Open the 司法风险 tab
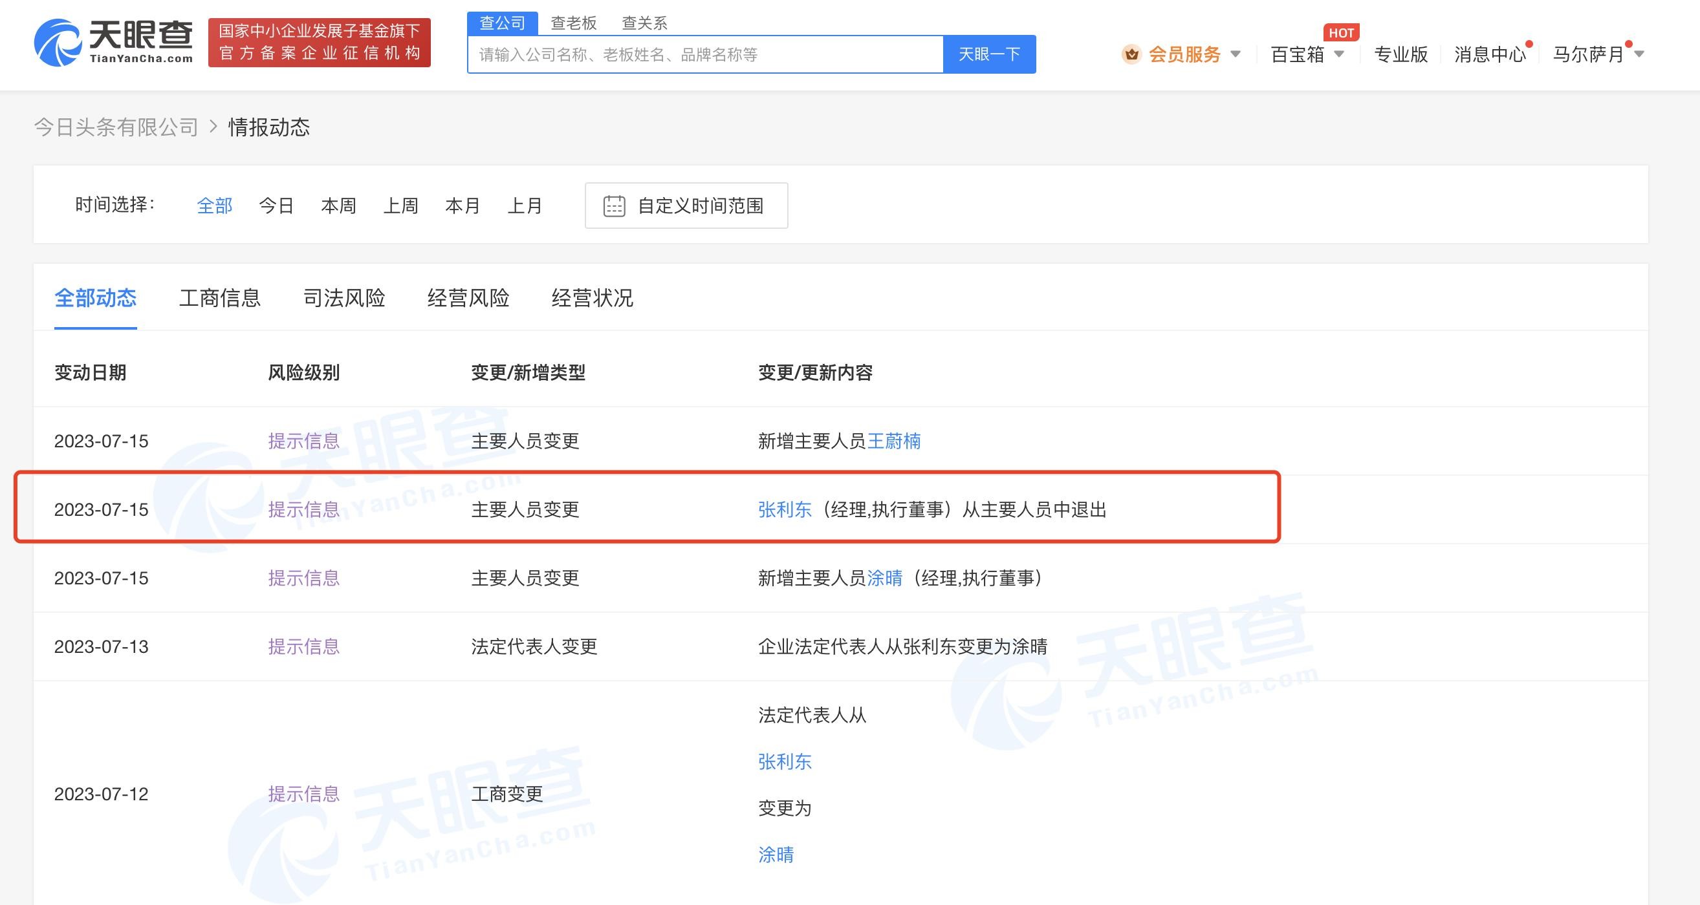The width and height of the screenshot is (1700, 905). tap(344, 298)
